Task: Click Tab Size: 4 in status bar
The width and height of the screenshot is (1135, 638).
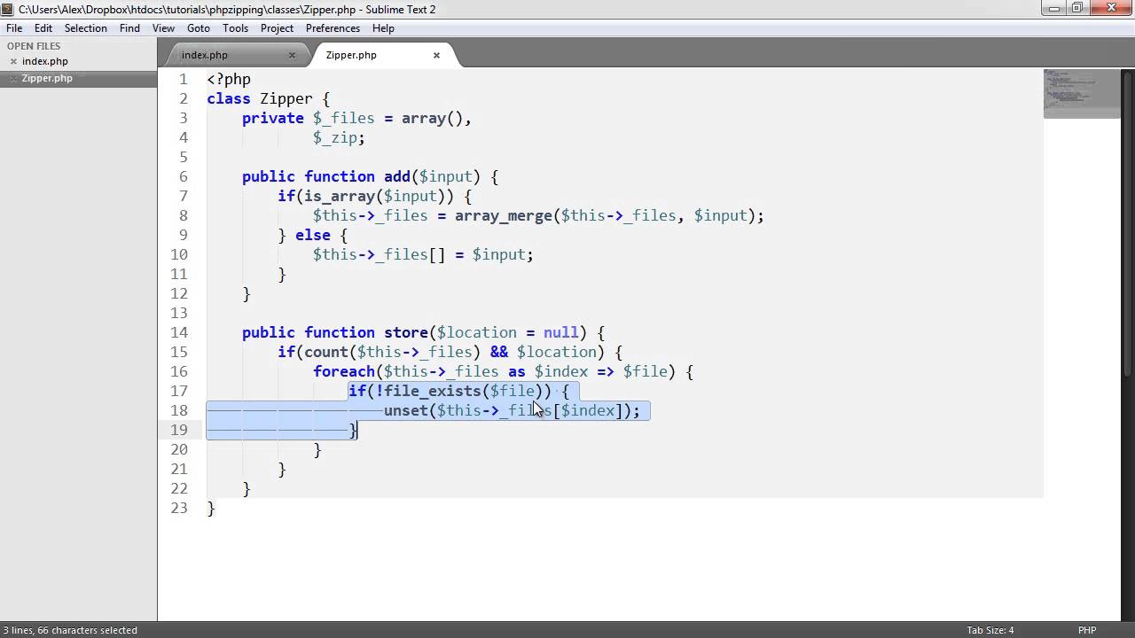Action: (x=990, y=630)
